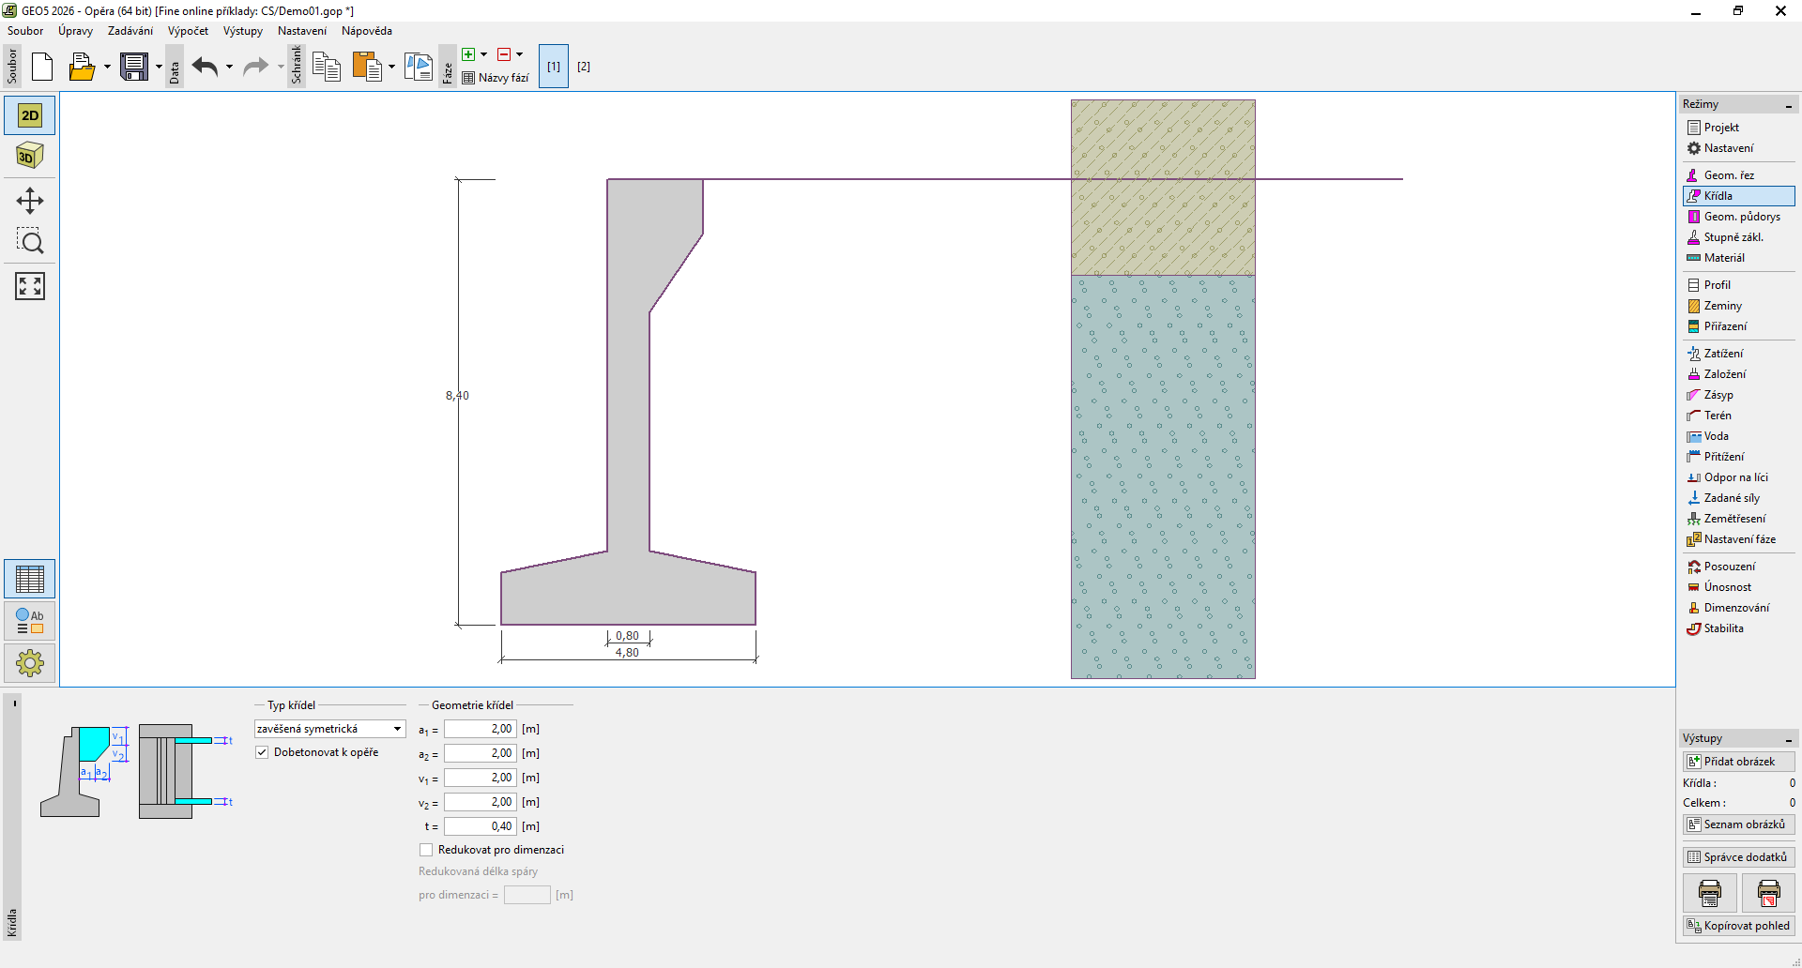Click the undo arrow icon
Viewport: 1802px width, 968px height.
coord(205,67)
